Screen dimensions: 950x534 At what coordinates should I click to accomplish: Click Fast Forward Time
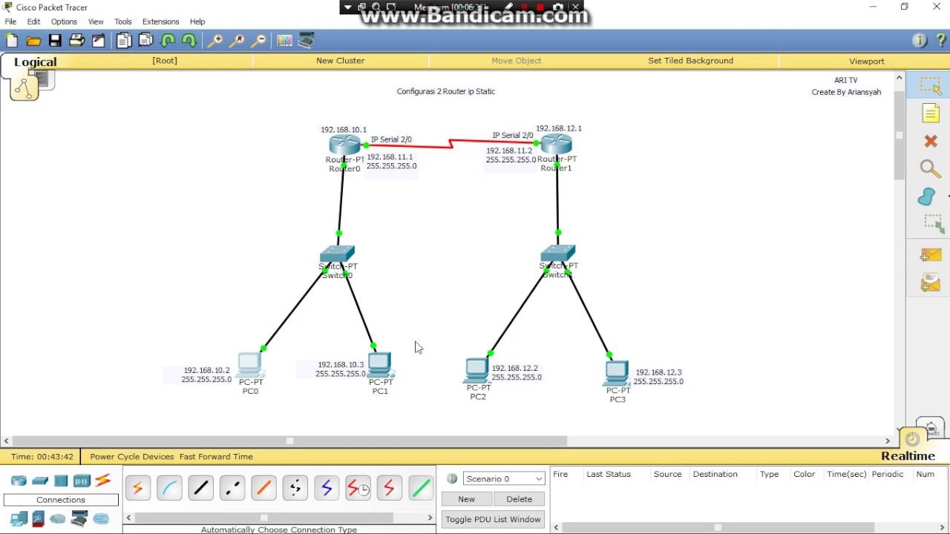tap(216, 457)
